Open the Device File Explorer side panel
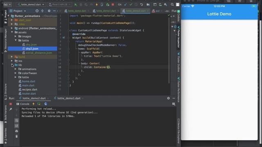Viewport: 262px width, 147px height. pyautogui.click(x=178, y=131)
